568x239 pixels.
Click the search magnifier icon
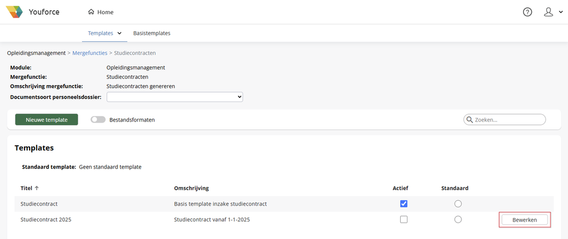(470, 120)
